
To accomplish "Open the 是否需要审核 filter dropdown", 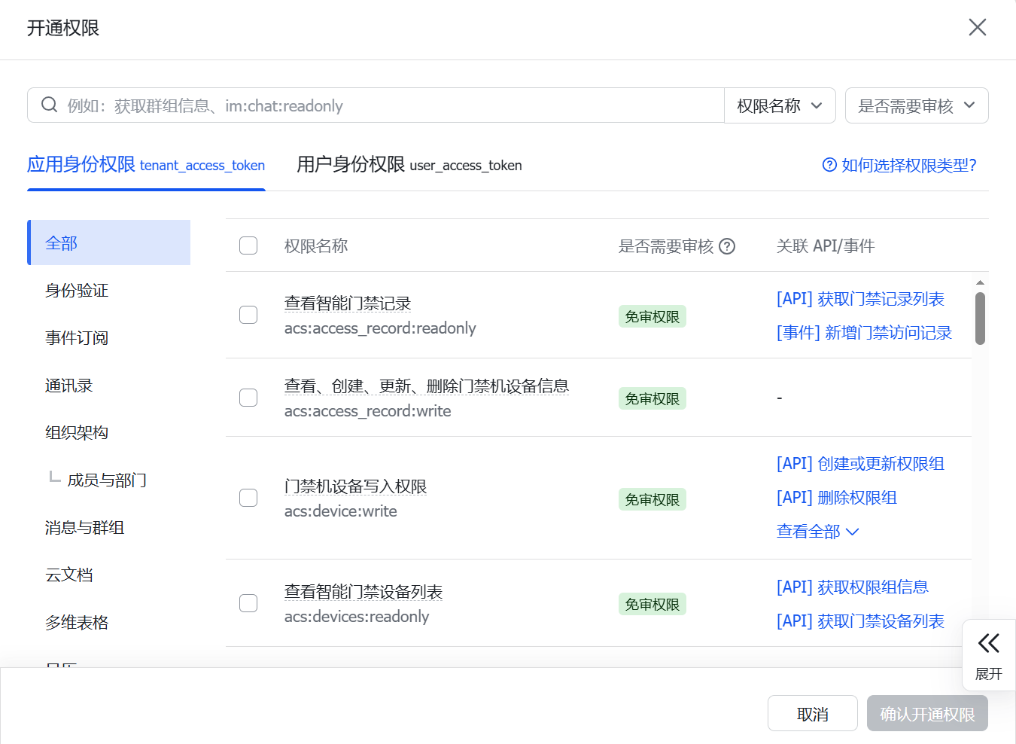I will tap(916, 105).
